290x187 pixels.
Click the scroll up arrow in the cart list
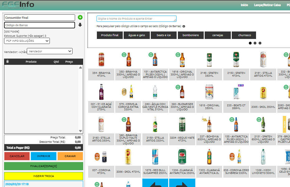point(80,67)
